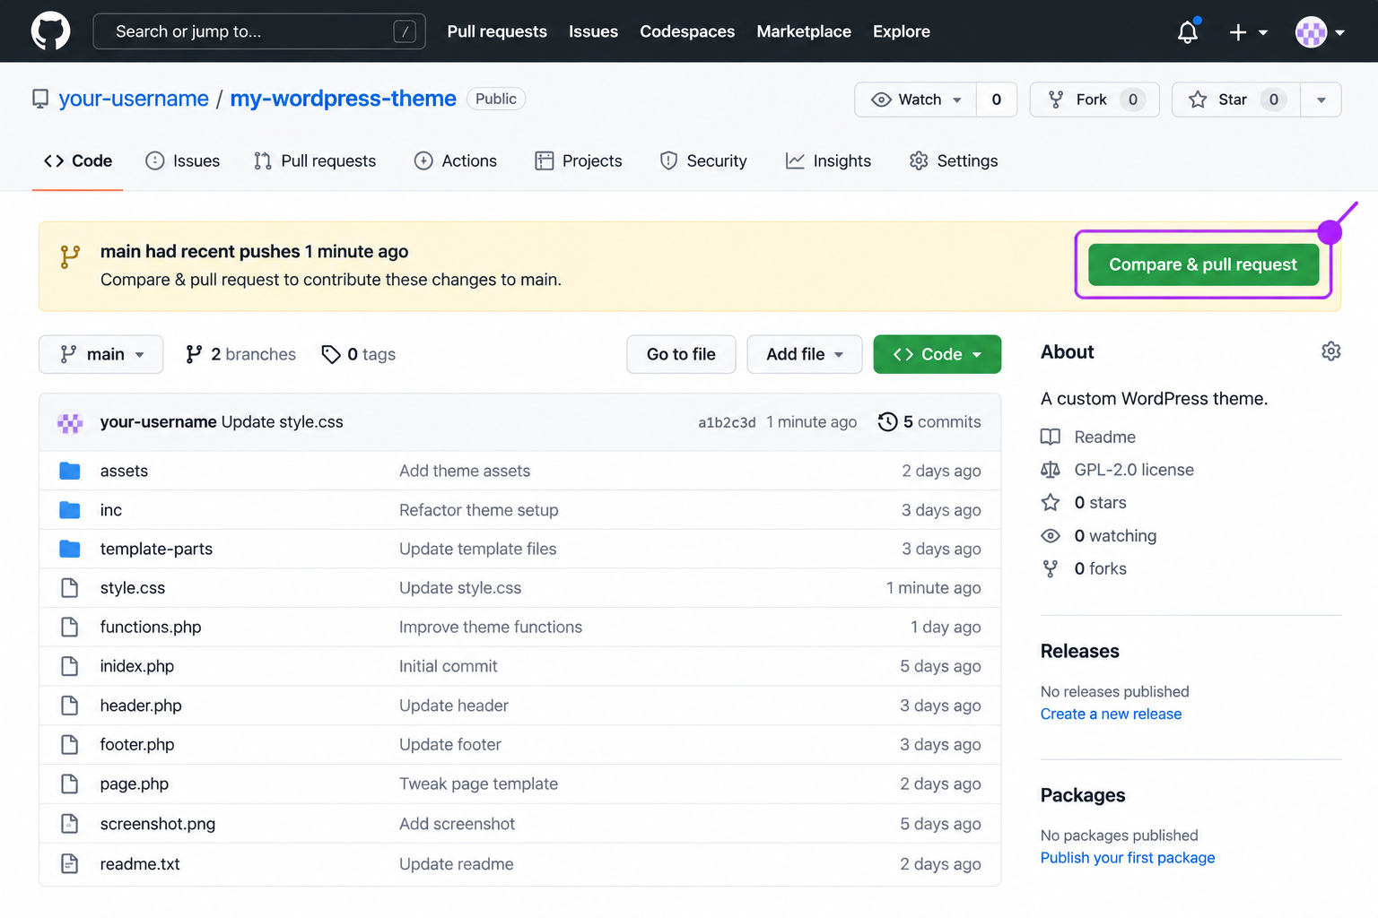The width and height of the screenshot is (1378, 918).
Task: Fork the my-wordpress-theme repository
Action: [x=1095, y=100]
